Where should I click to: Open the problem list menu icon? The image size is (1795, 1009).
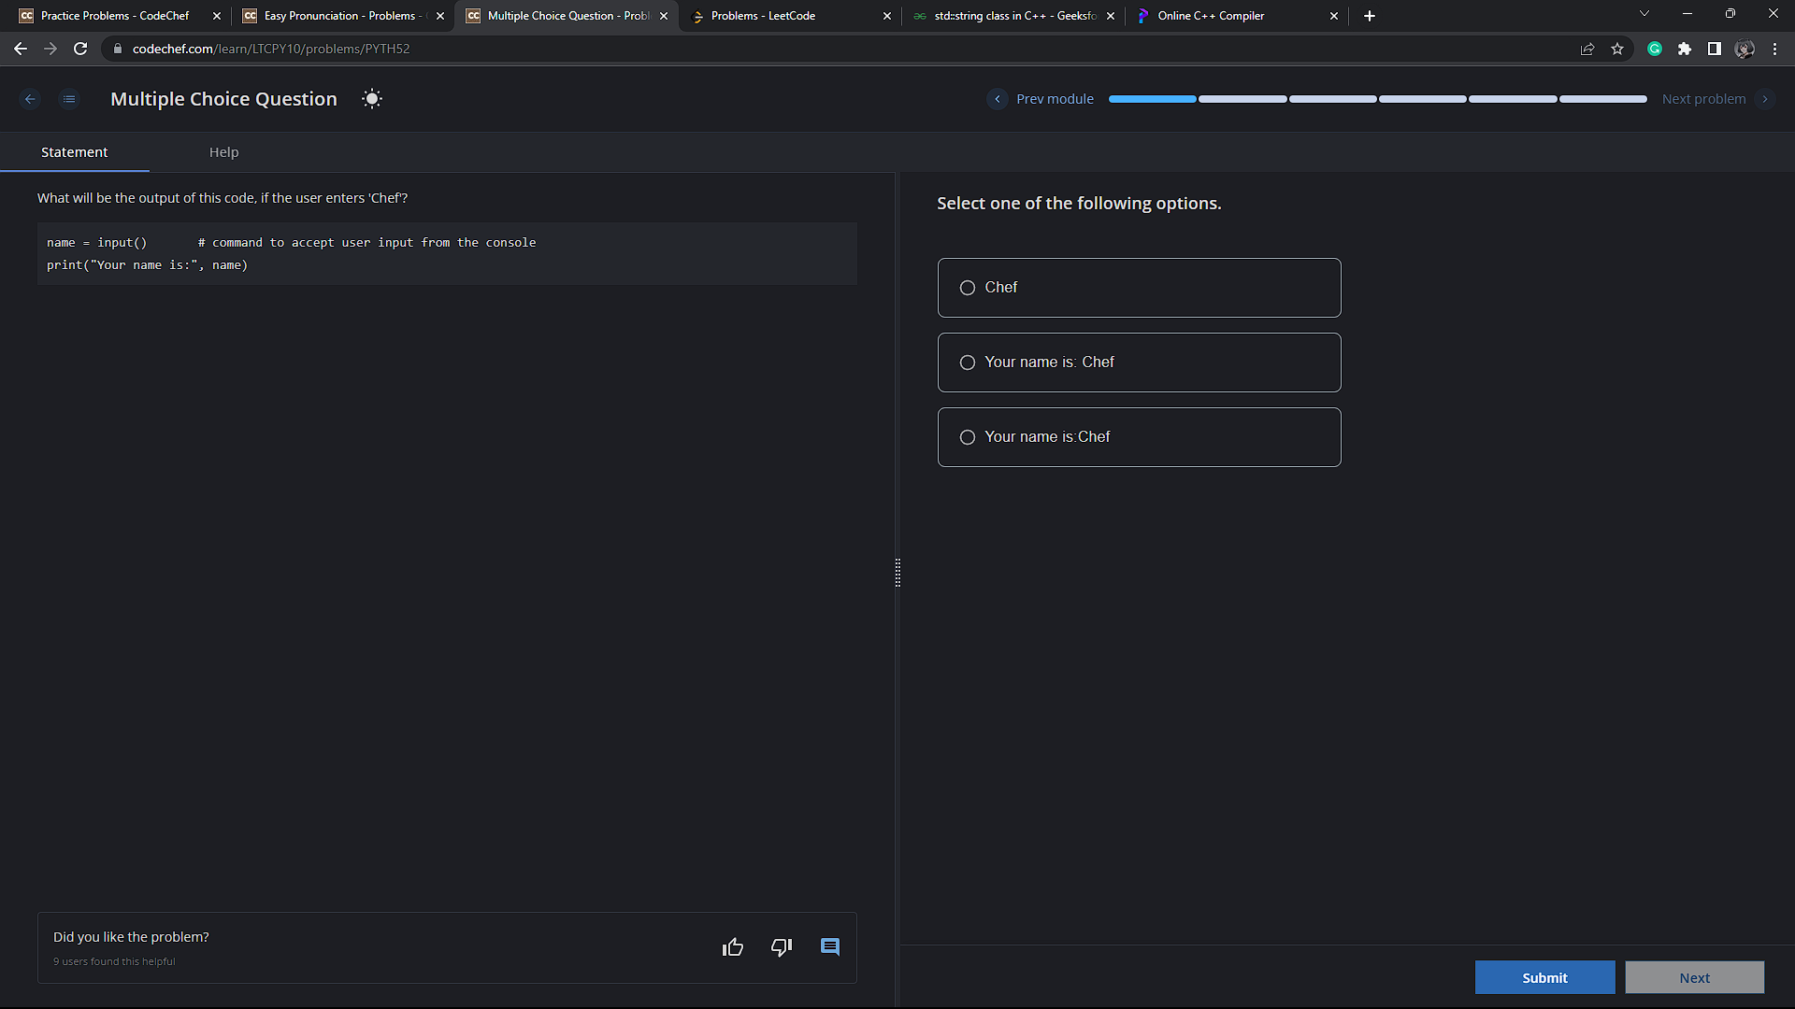pos(69,99)
